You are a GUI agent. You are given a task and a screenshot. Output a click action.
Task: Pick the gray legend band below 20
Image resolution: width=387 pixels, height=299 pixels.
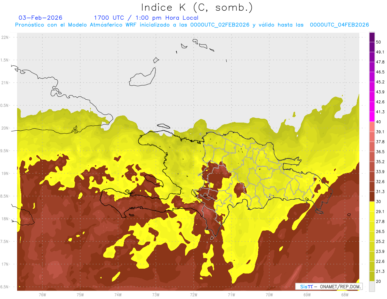(372, 286)
